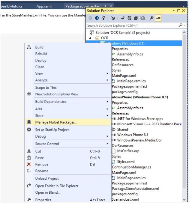Open the Pending Changes Filter dropdown arrow
This screenshot has width=189, height=203.
coord(118,18)
